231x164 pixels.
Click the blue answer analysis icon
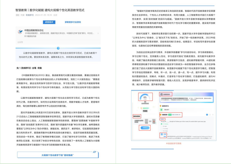click(x=162, y=134)
